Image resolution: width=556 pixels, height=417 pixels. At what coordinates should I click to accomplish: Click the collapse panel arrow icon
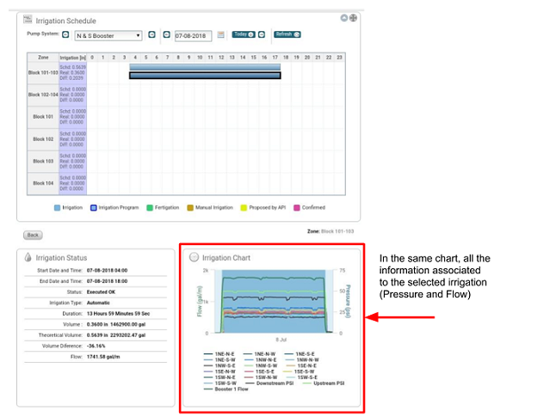pyautogui.click(x=343, y=17)
